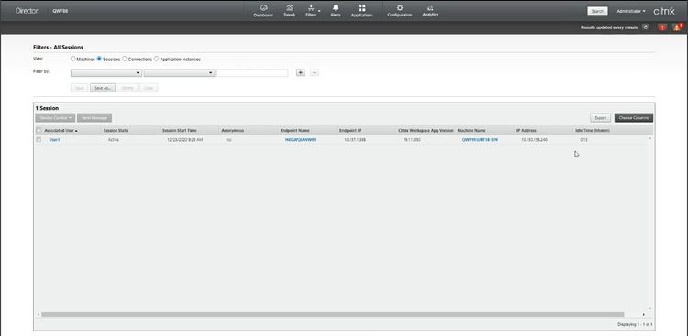Open the machine name link in User1 row

[x=480, y=140]
